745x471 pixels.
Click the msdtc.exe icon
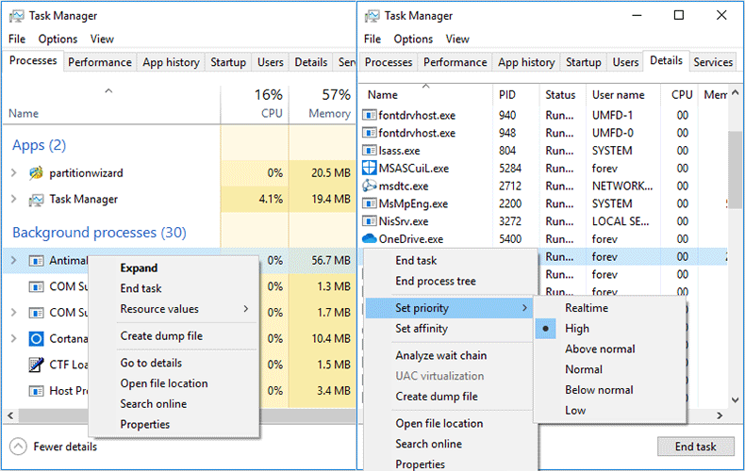[x=370, y=187]
